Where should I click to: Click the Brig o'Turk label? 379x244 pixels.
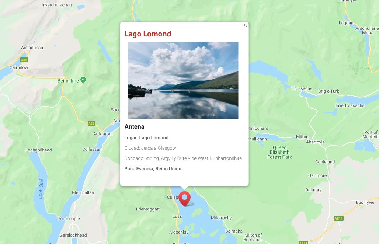(x=328, y=91)
